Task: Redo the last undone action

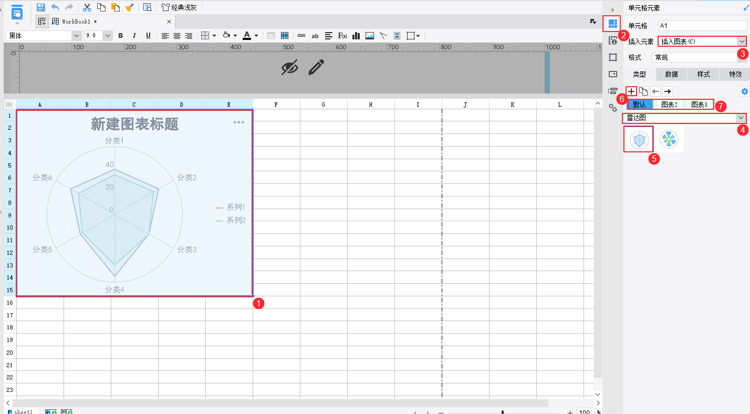Action: 69,7
